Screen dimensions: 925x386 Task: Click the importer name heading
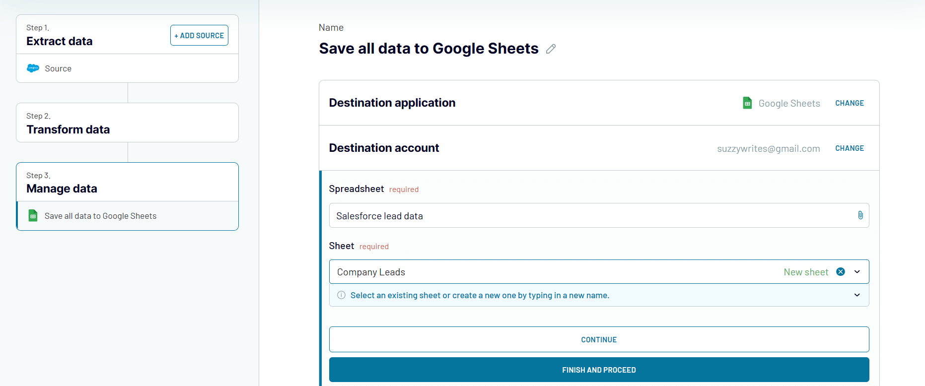tap(428, 49)
